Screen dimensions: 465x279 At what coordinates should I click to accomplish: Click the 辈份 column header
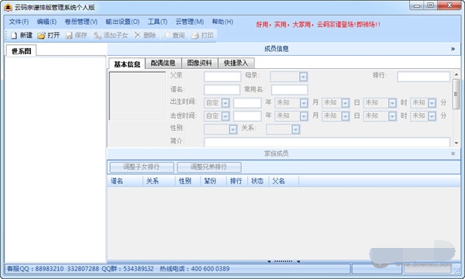click(x=214, y=181)
